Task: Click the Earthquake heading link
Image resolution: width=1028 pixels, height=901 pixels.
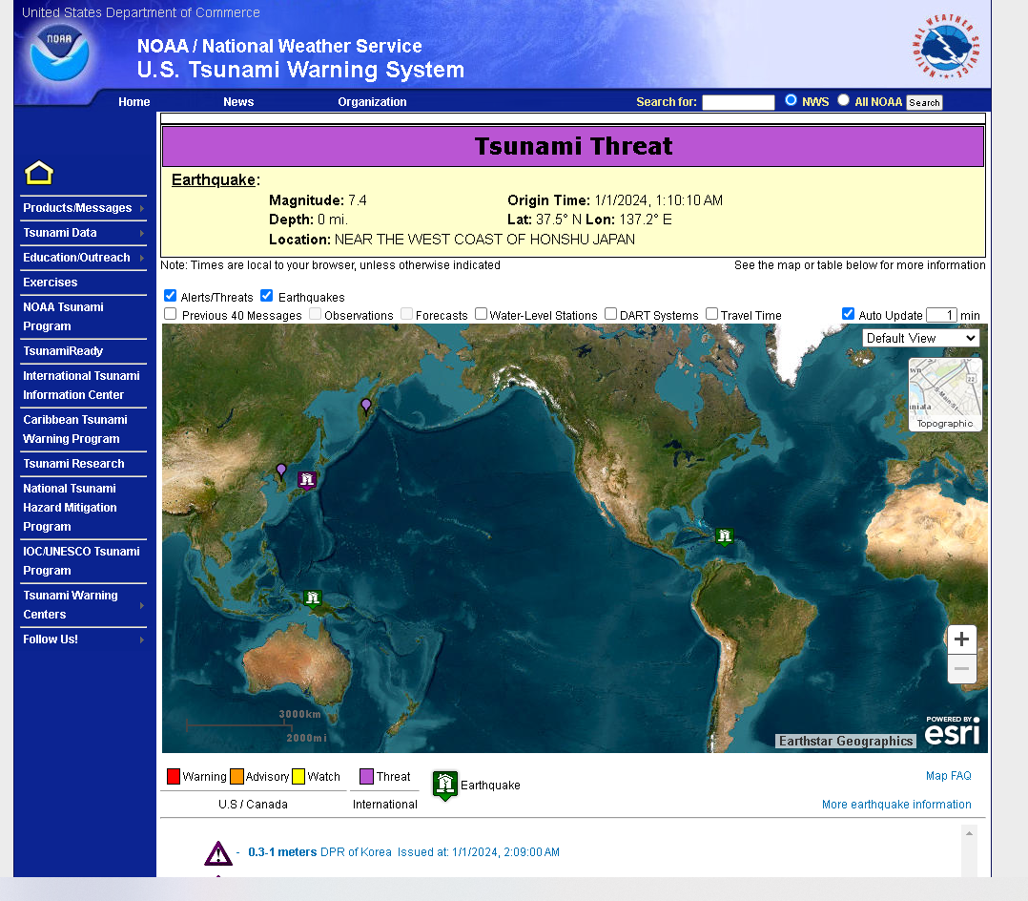Action: (x=213, y=179)
